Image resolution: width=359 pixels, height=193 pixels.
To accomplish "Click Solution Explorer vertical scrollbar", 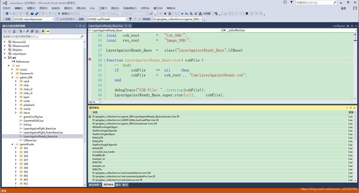I will [x=85, y=112].
